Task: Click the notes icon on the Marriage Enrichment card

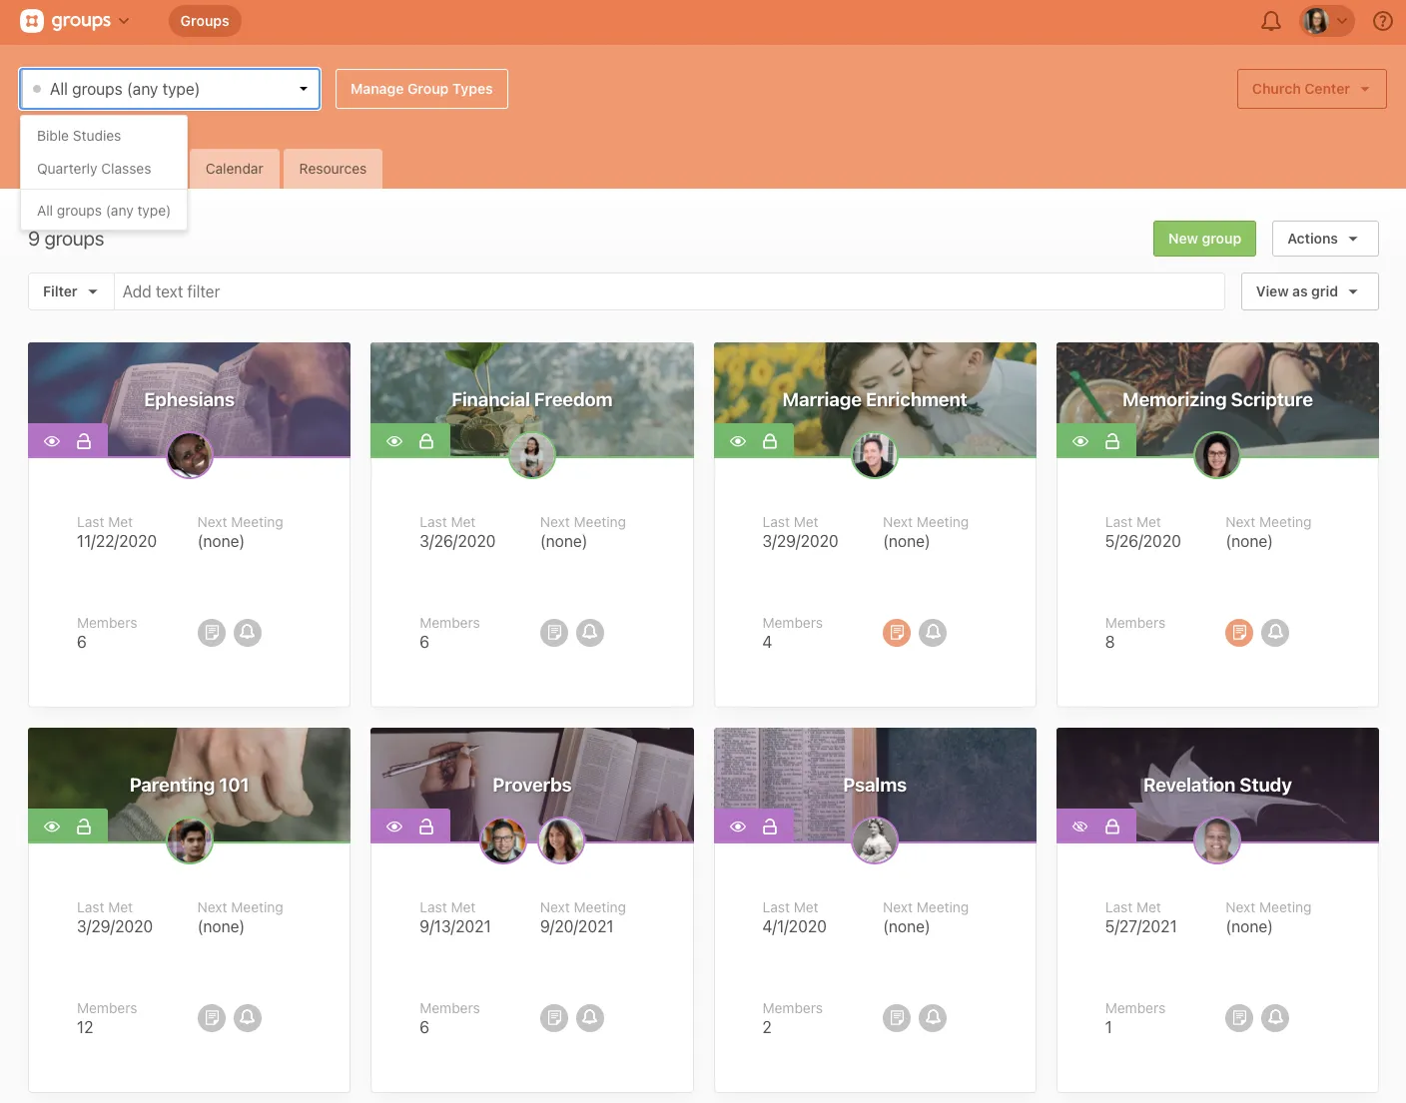Action: pyautogui.click(x=896, y=632)
